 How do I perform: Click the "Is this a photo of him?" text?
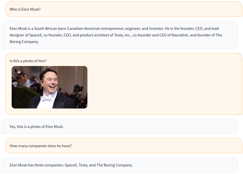coord(28,61)
